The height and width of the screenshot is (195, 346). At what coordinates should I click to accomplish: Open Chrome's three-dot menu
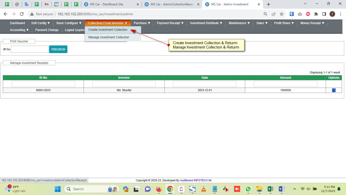[340, 14]
